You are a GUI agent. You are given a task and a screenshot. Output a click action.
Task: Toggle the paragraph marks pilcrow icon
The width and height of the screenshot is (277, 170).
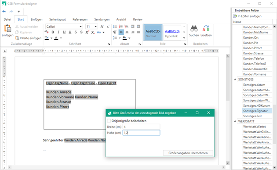point(115,32)
